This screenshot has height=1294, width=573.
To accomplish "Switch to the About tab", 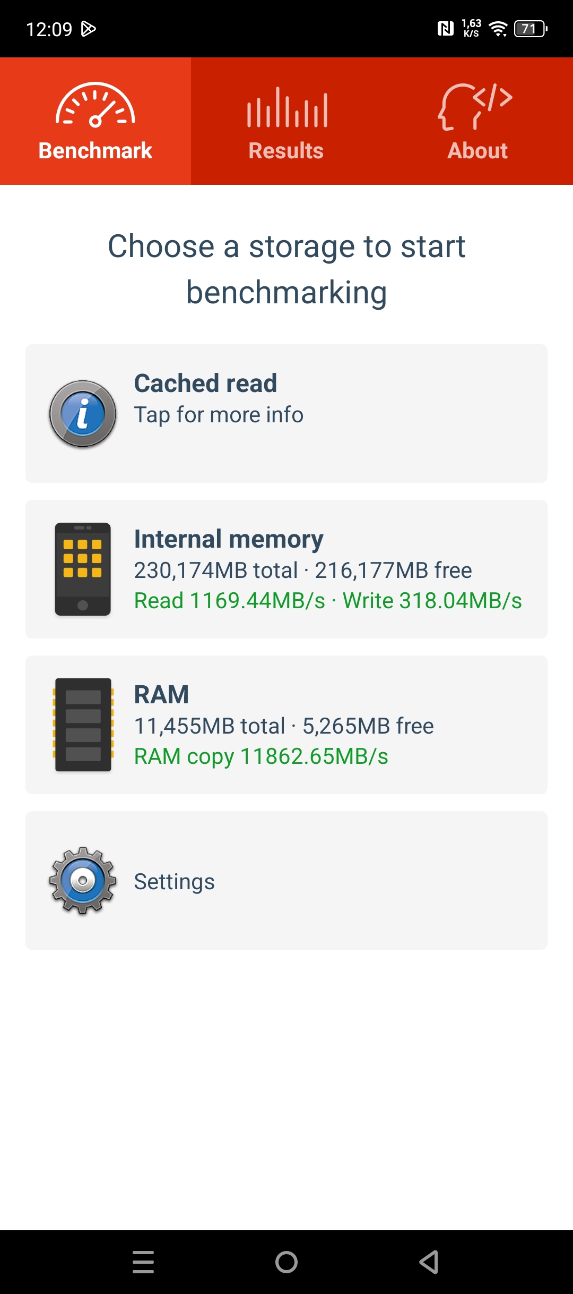I will (477, 150).
